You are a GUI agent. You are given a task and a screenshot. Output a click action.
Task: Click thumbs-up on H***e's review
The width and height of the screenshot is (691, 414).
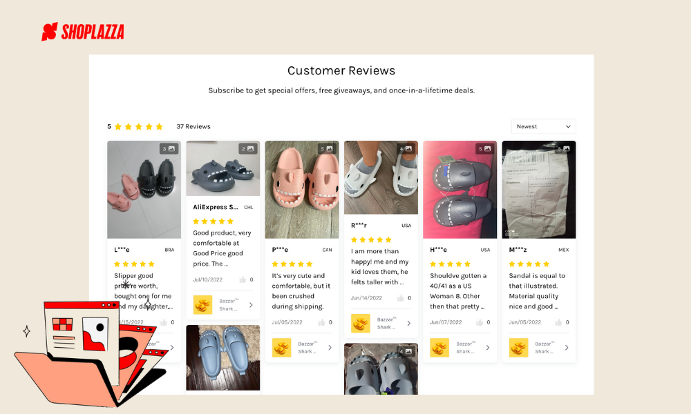click(x=479, y=322)
